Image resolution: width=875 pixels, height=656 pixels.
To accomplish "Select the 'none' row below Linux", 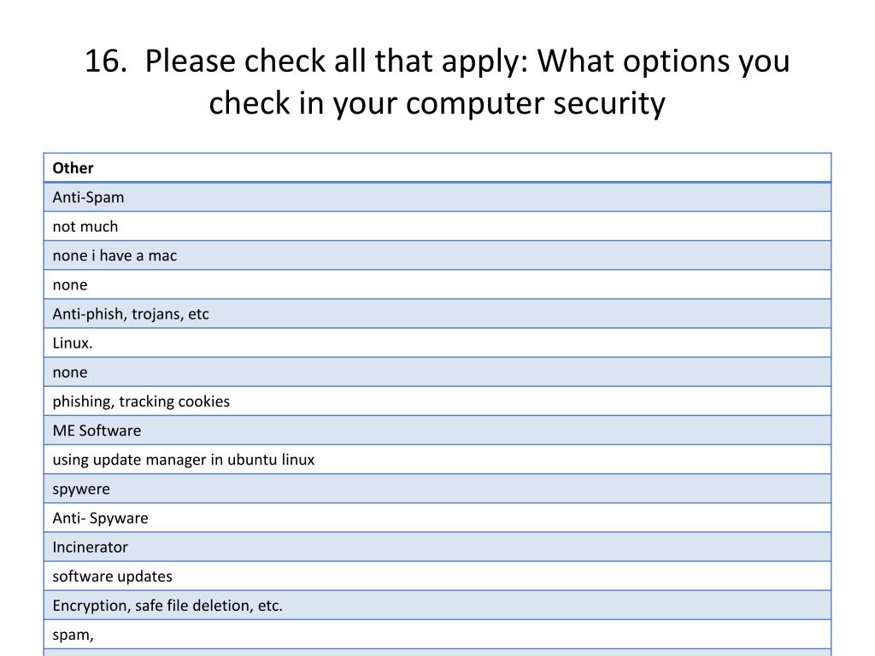I will tap(437, 372).
